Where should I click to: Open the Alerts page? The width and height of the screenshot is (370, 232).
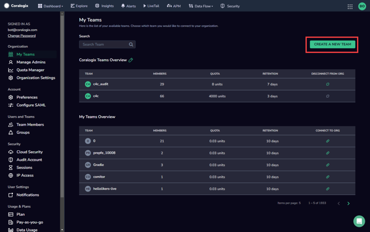pyautogui.click(x=129, y=6)
